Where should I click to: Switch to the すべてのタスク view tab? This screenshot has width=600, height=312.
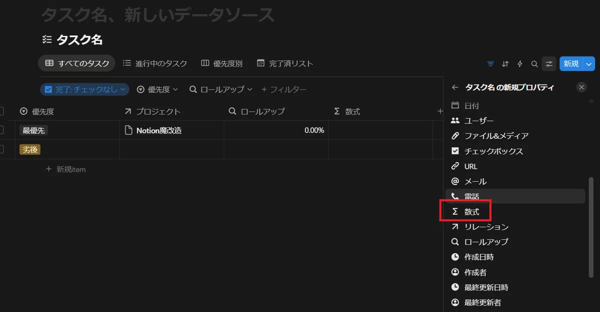77,63
